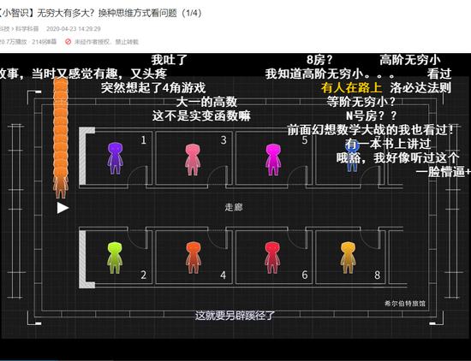Click the 2149 danmaku count text
Viewport: 471px width, 361px height.
pos(45,41)
